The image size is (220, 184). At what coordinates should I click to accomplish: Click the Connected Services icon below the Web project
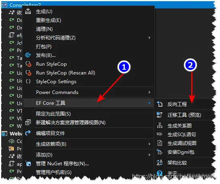coord(12,141)
